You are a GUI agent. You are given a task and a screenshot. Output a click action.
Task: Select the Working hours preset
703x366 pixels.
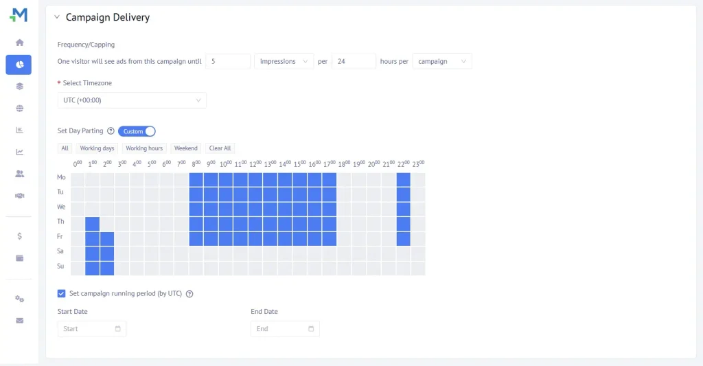click(x=144, y=148)
